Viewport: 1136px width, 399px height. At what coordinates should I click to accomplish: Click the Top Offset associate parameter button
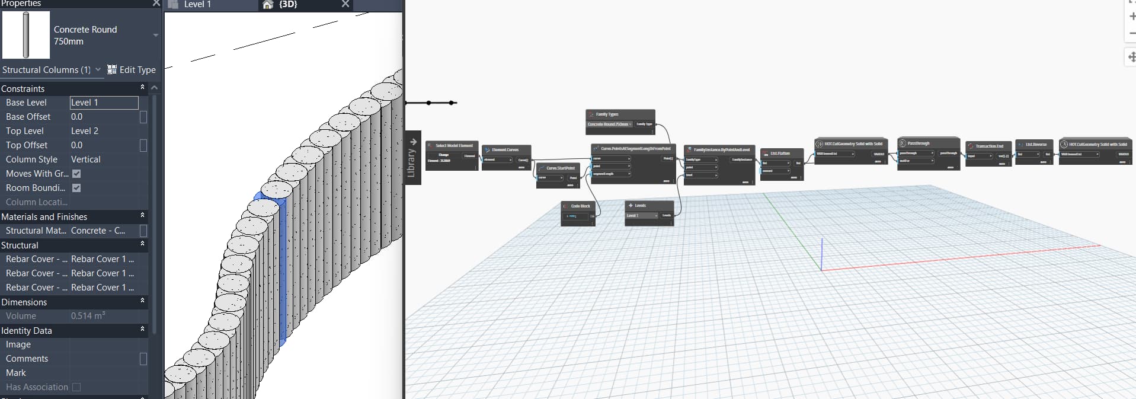click(143, 145)
